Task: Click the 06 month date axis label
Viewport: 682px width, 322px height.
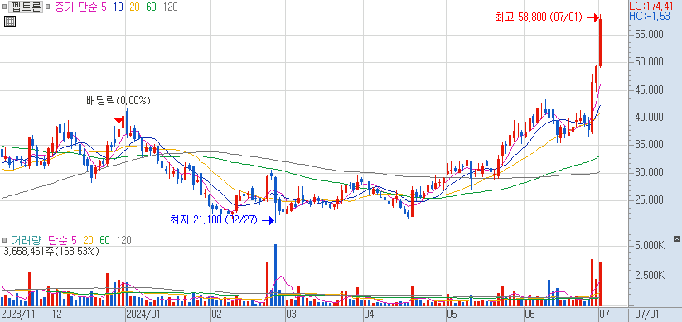Action: click(530, 314)
